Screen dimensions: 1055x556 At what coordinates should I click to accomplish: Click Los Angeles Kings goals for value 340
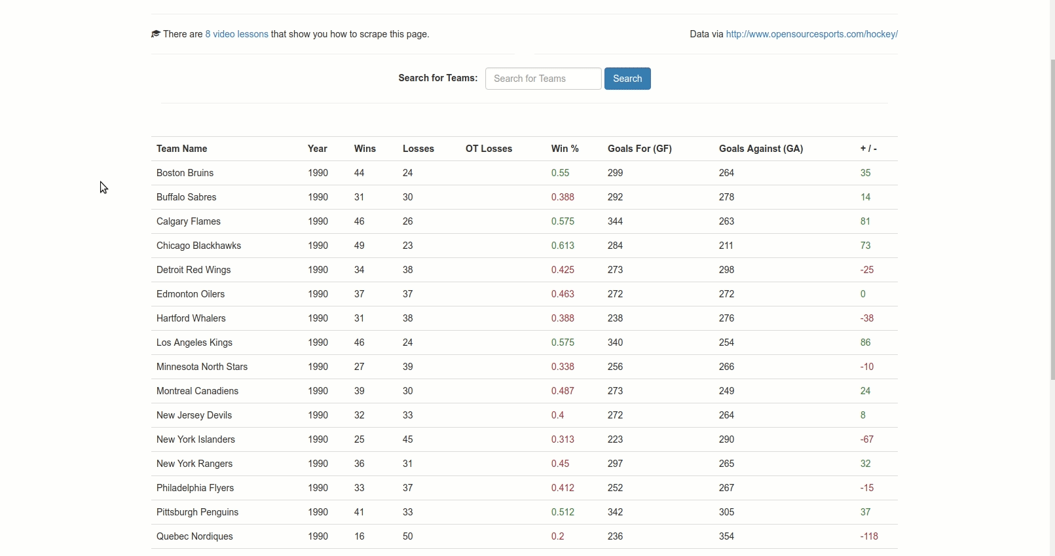tap(616, 343)
